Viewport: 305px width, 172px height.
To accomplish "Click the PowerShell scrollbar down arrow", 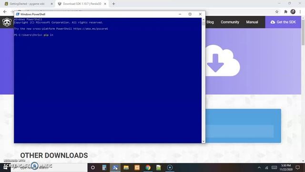I will point(203,141).
